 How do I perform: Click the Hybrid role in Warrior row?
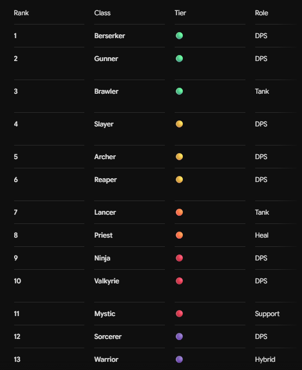click(265, 360)
